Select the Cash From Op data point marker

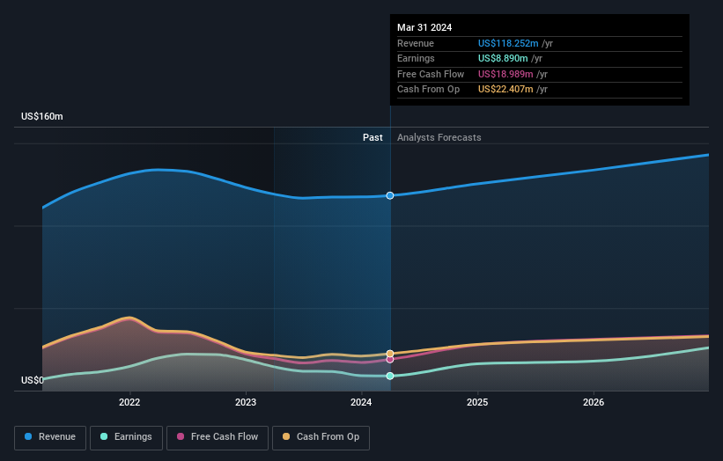point(390,354)
